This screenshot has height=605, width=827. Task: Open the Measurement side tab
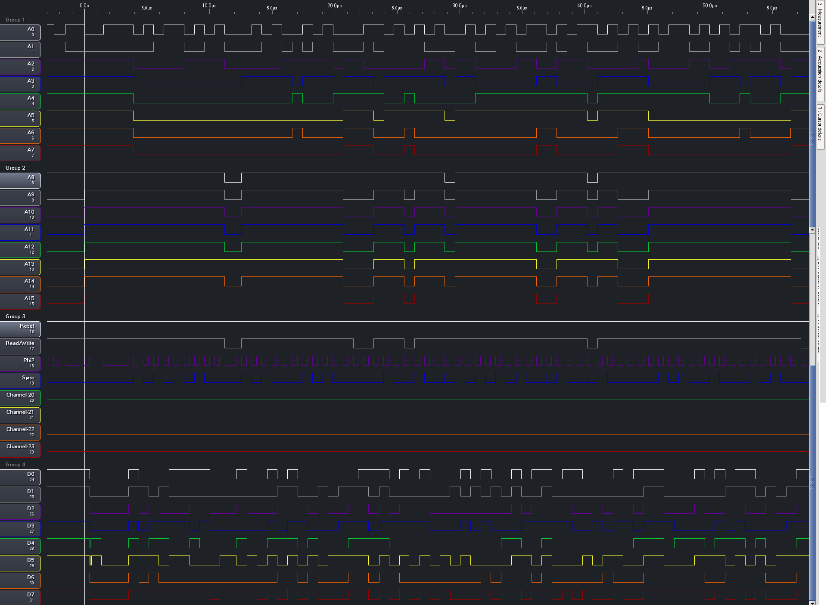[x=820, y=22]
